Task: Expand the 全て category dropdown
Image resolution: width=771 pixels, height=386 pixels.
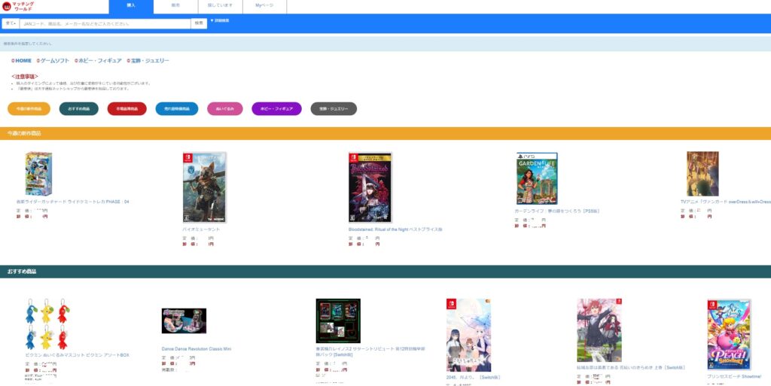Action: coord(10,23)
